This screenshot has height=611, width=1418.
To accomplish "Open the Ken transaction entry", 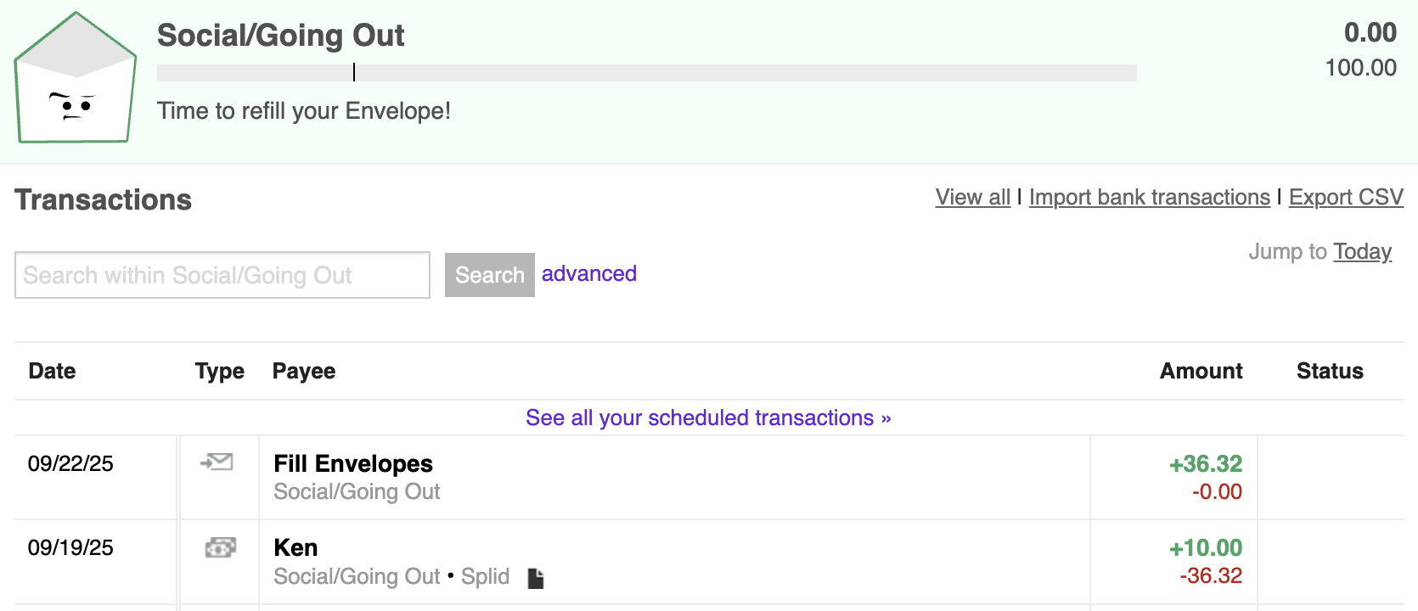I will coord(295,547).
